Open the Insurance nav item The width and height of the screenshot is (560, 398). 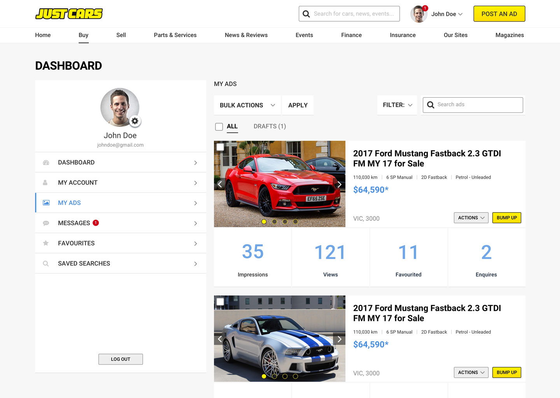[403, 35]
